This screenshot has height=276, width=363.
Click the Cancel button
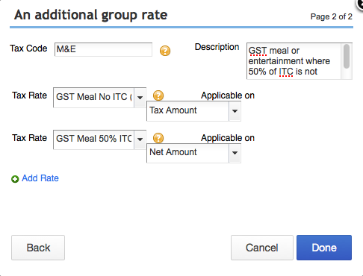[x=262, y=248]
